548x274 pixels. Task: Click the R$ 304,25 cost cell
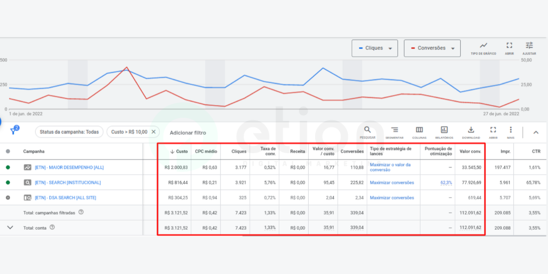(x=178, y=198)
